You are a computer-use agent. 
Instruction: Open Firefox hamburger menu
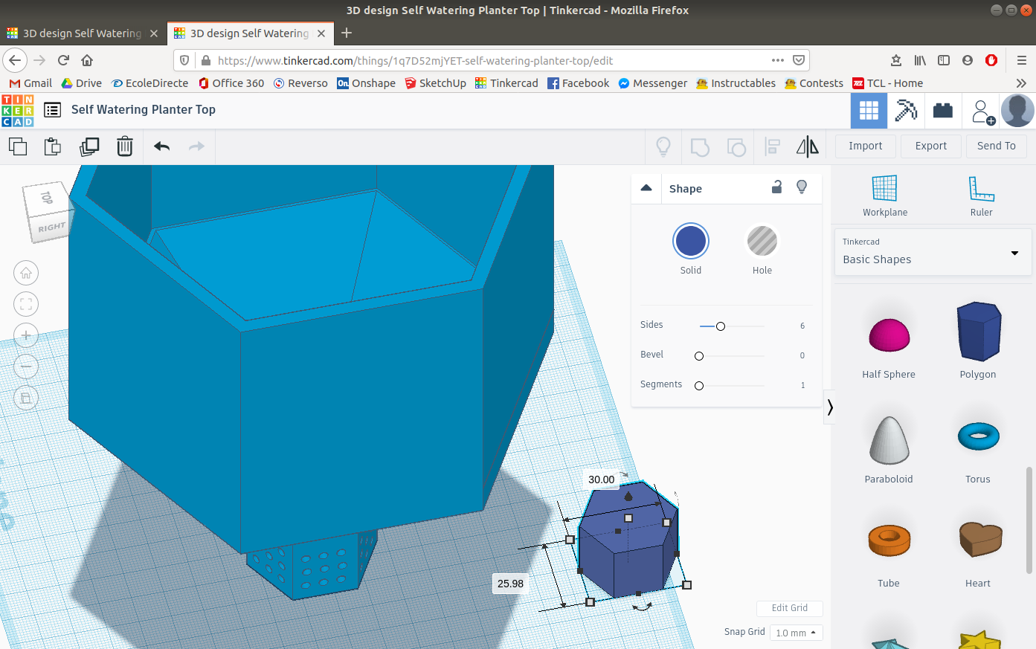pos(1021,60)
